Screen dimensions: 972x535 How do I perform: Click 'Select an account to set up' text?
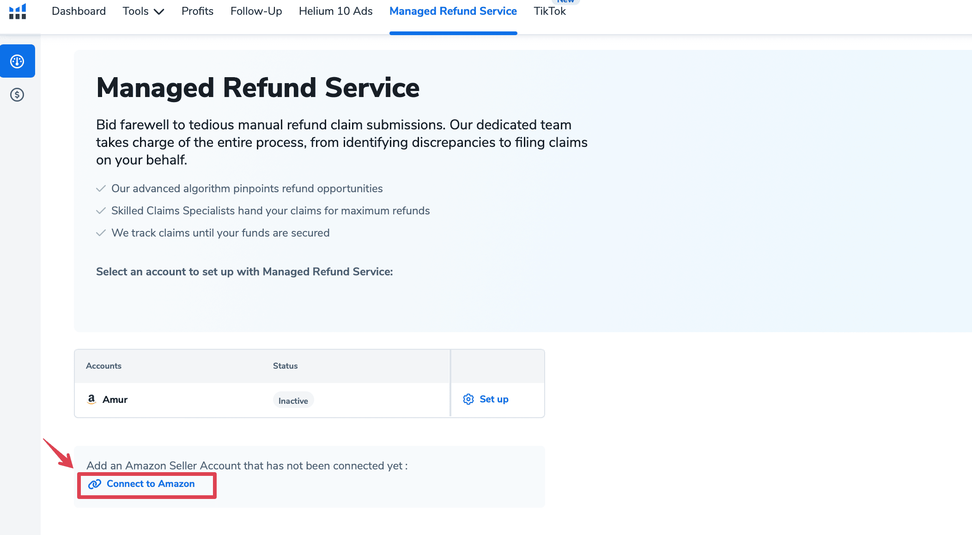pyautogui.click(x=244, y=272)
